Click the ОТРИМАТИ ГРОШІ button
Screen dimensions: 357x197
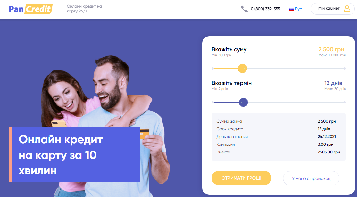(x=241, y=178)
